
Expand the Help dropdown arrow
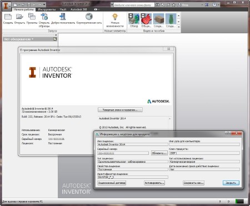[219, 5]
